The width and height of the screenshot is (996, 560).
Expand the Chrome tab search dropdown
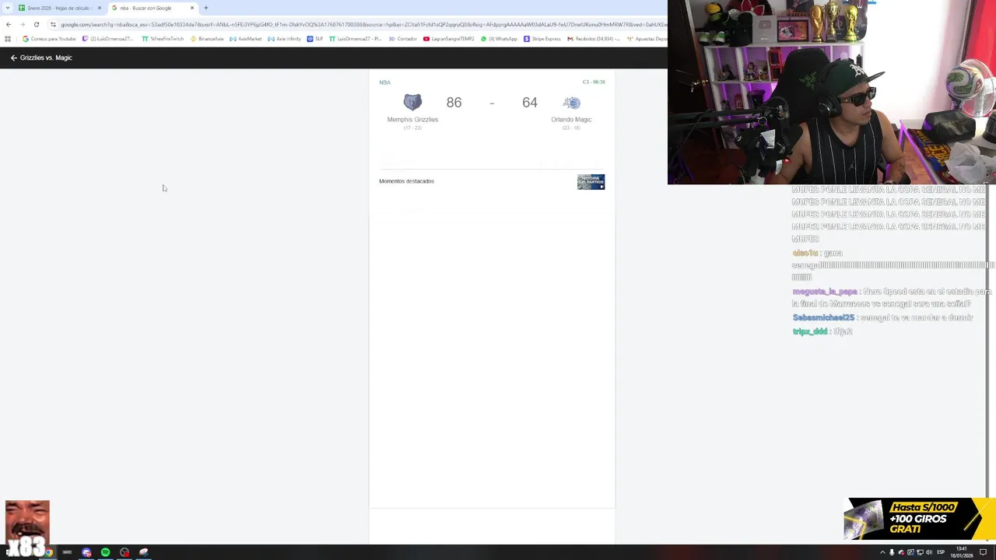8,8
